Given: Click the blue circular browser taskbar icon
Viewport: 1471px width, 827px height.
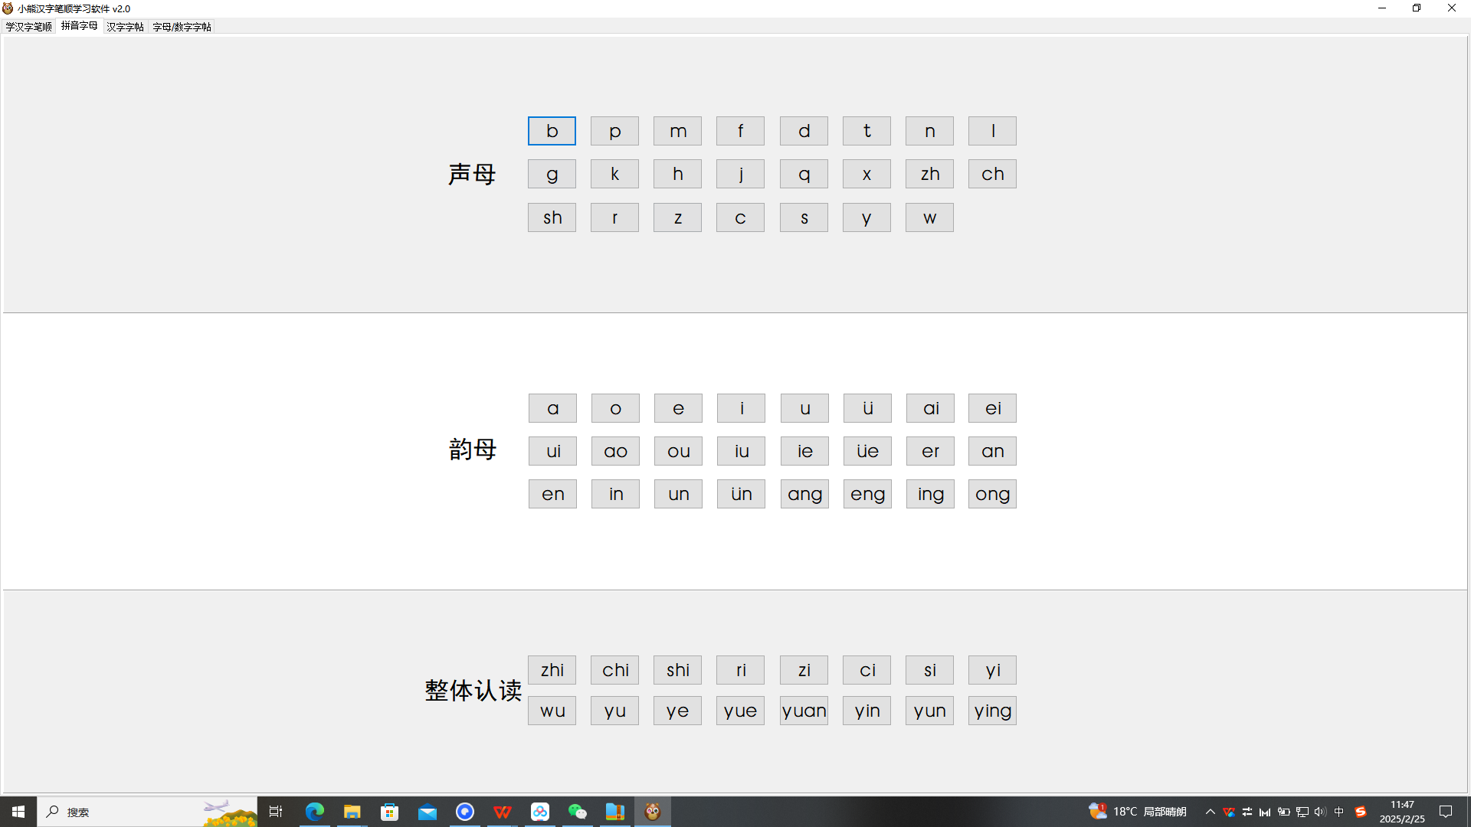Looking at the screenshot, I should click(x=464, y=812).
